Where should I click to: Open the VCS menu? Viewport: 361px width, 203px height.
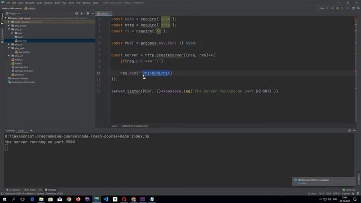click(x=78, y=3)
